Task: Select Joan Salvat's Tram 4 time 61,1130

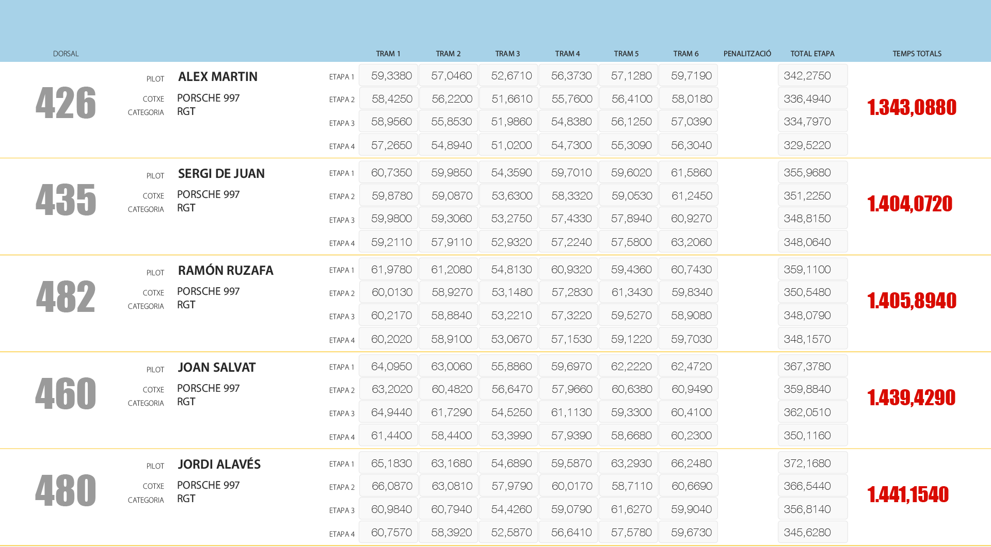Action: 571,412
